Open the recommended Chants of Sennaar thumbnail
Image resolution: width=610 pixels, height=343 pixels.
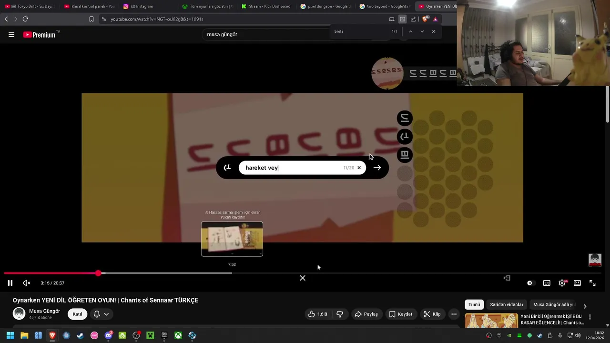(x=491, y=321)
